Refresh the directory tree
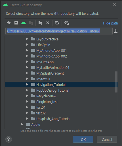 coord(57,23)
